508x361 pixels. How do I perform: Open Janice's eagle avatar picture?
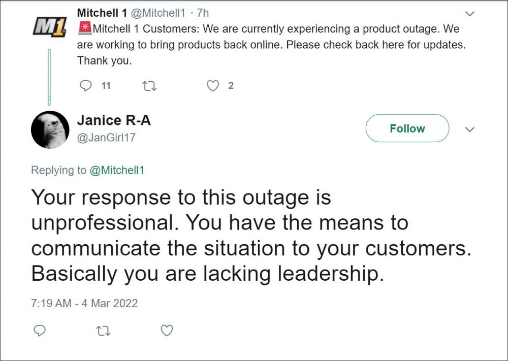50,129
